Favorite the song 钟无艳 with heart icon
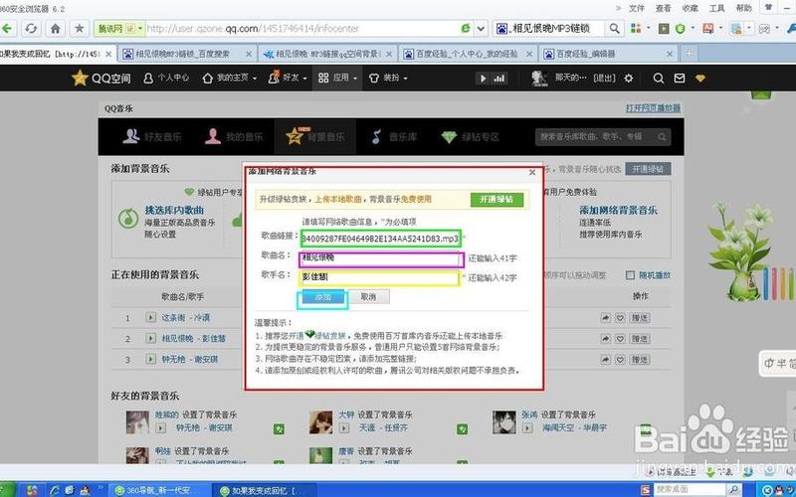The width and height of the screenshot is (796, 497). (620, 359)
